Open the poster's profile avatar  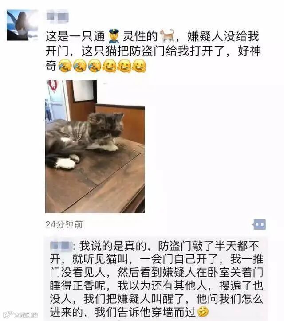(x=22, y=25)
